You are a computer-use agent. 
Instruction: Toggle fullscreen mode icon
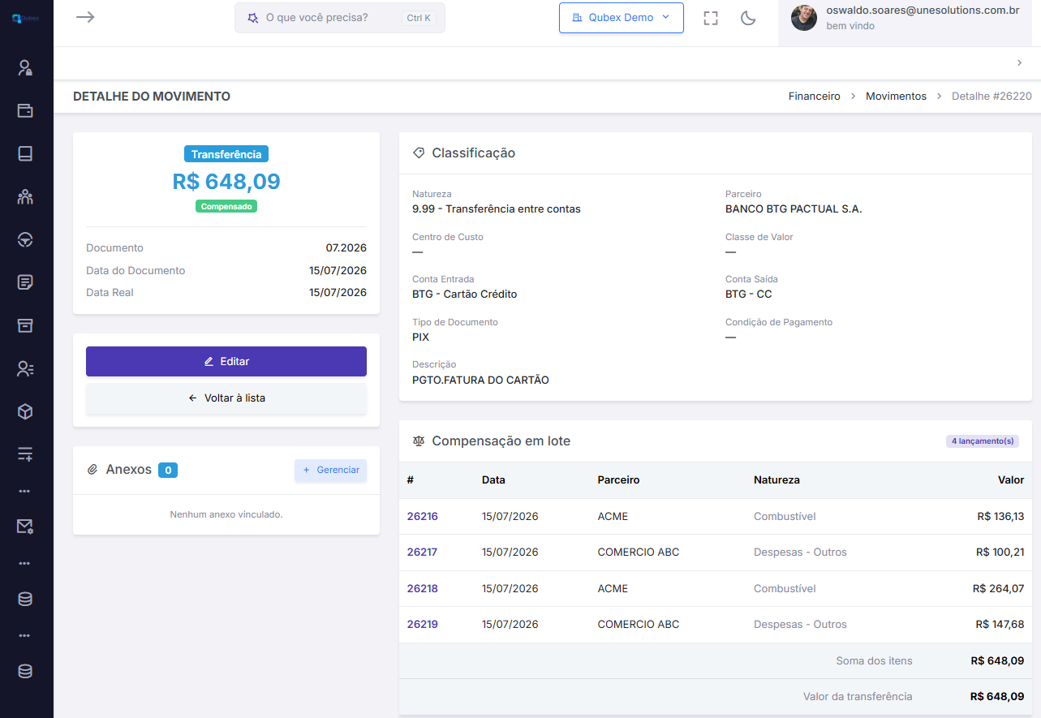point(711,18)
